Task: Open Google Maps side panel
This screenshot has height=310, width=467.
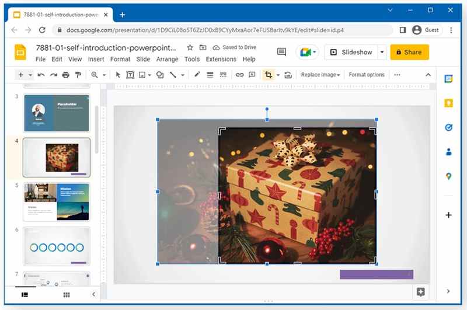Action: [448, 176]
